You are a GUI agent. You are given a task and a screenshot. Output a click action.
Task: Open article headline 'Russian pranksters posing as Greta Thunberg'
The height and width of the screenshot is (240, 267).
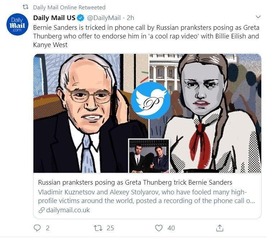[135, 182]
